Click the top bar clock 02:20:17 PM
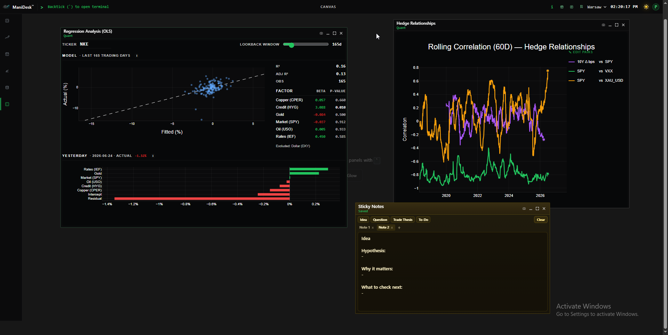Image resolution: width=668 pixels, height=335 pixels. [x=624, y=7]
